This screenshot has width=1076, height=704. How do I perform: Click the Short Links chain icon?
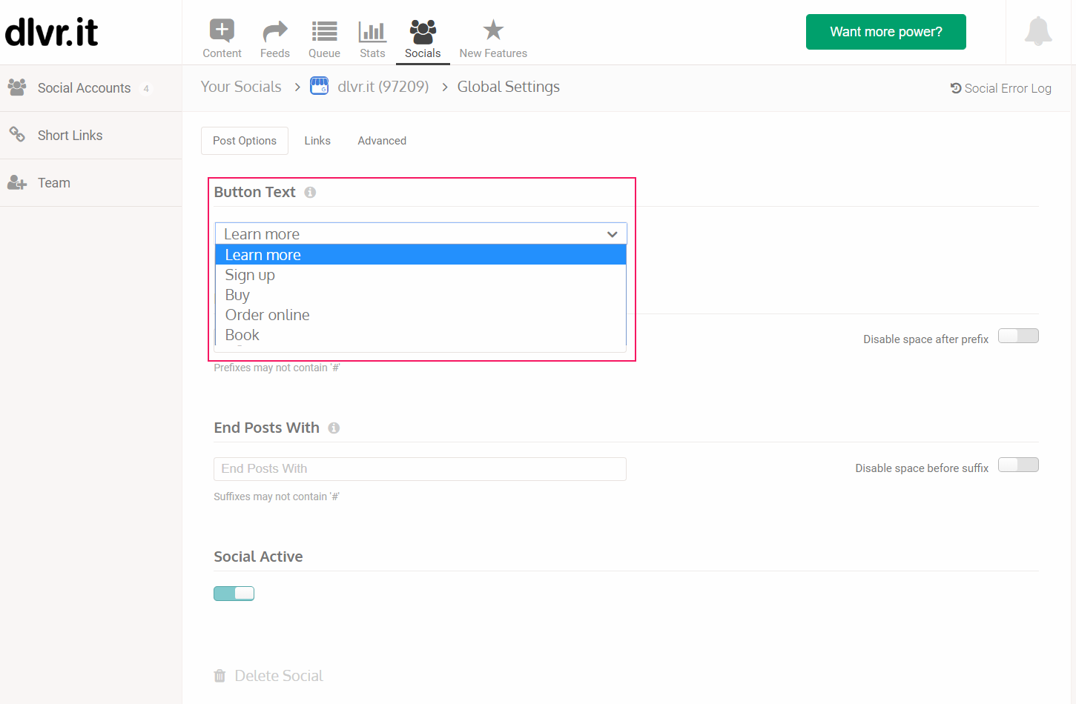pos(17,134)
